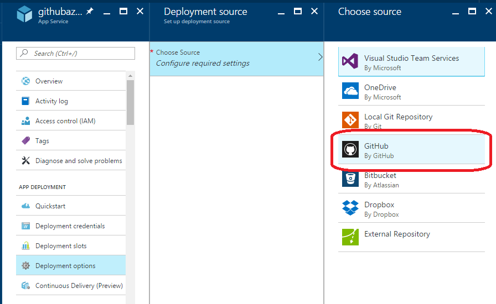This screenshot has height=304, width=496.
Task: Click the Overview globe icon
Action: click(x=25, y=81)
